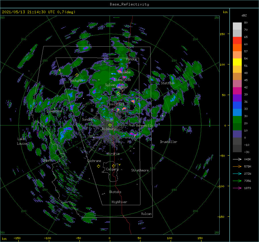Click the yellow diamond marker beside RockyMH
The height and width of the screenshot is (242, 259).
click(x=77, y=75)
